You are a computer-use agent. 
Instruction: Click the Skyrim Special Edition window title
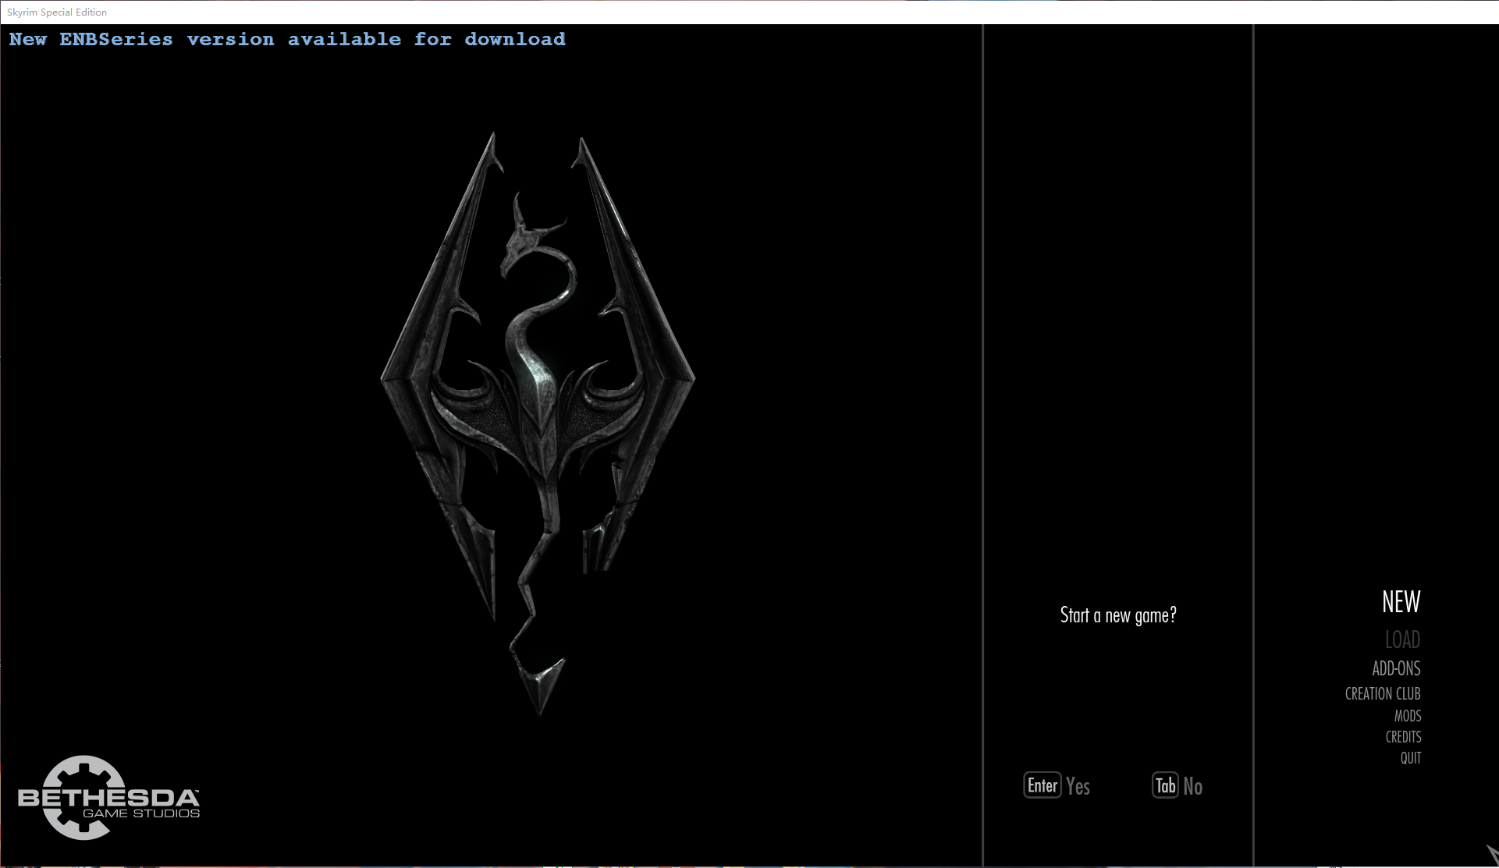[57, 12]
